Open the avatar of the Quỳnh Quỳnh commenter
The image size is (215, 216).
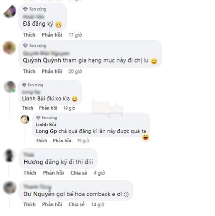click(9, 47)
